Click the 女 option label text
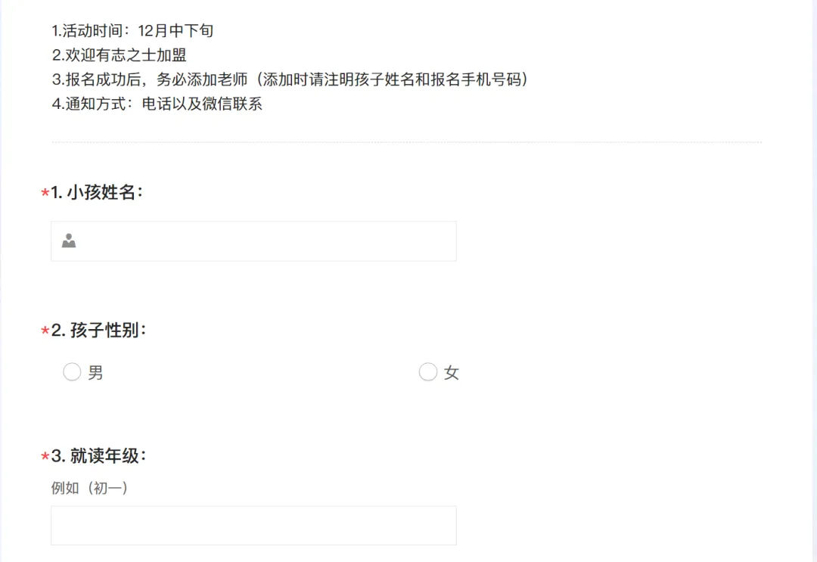 pyautogui.click(x=452, y=373)
